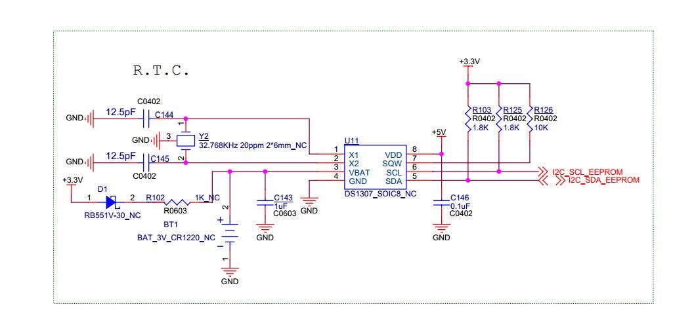Select the U11 DS1307 chip body
This screenshot has width=694, height=330.
click(x=376, y=167)
